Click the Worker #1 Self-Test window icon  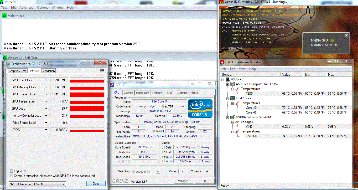(4, 58)
